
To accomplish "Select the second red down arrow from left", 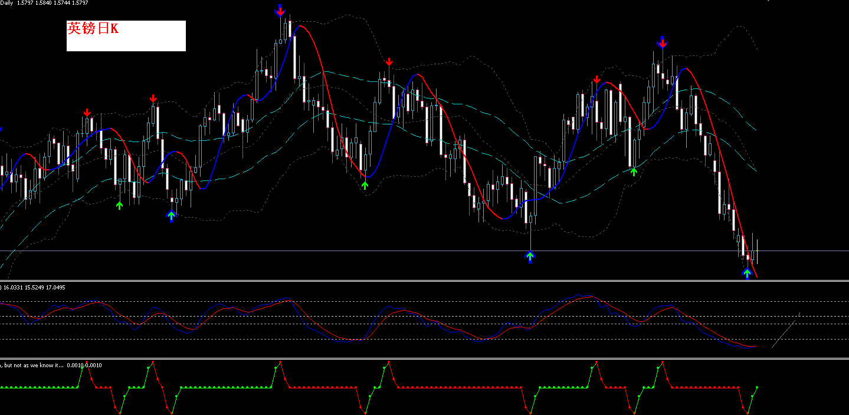I will [153, 98].
